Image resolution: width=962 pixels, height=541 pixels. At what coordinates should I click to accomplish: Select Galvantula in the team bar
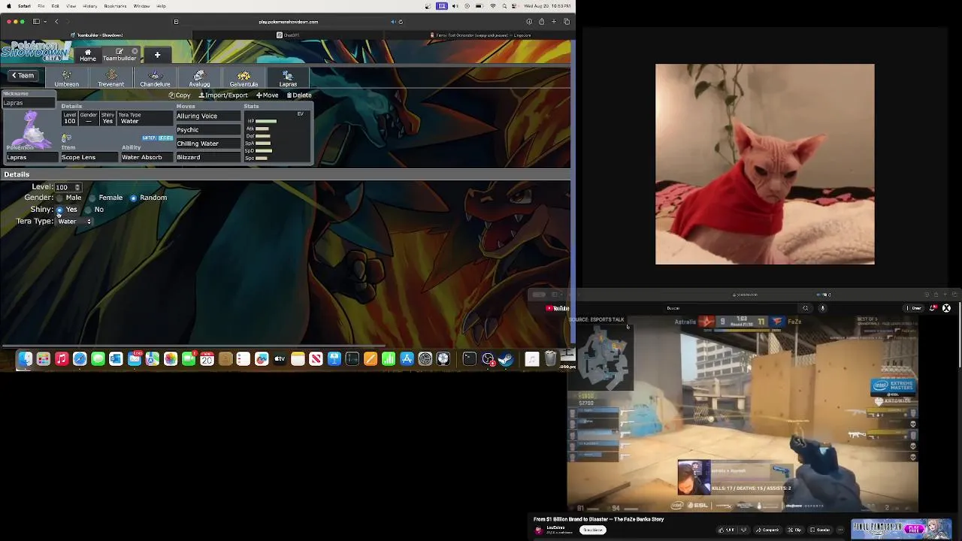(x=244, y=78)
